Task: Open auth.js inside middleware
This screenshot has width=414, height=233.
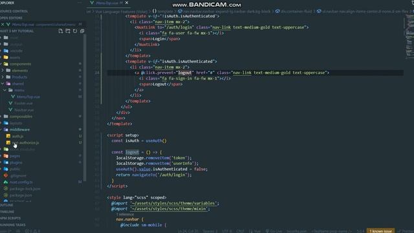Action: point(17,136)
